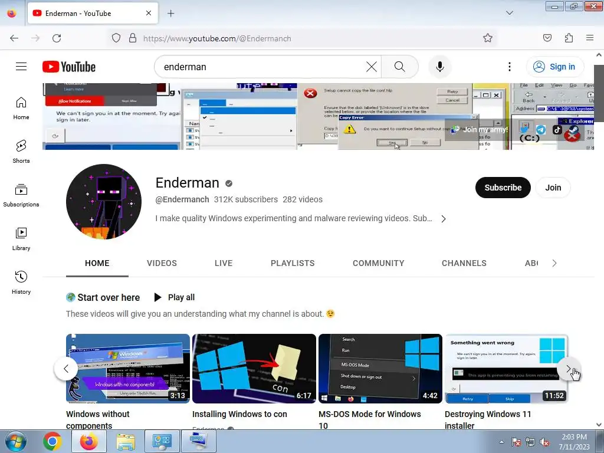Screen dimensions: 604x453
Task: Show next videos in the carousel
Action: pos(568,369)
